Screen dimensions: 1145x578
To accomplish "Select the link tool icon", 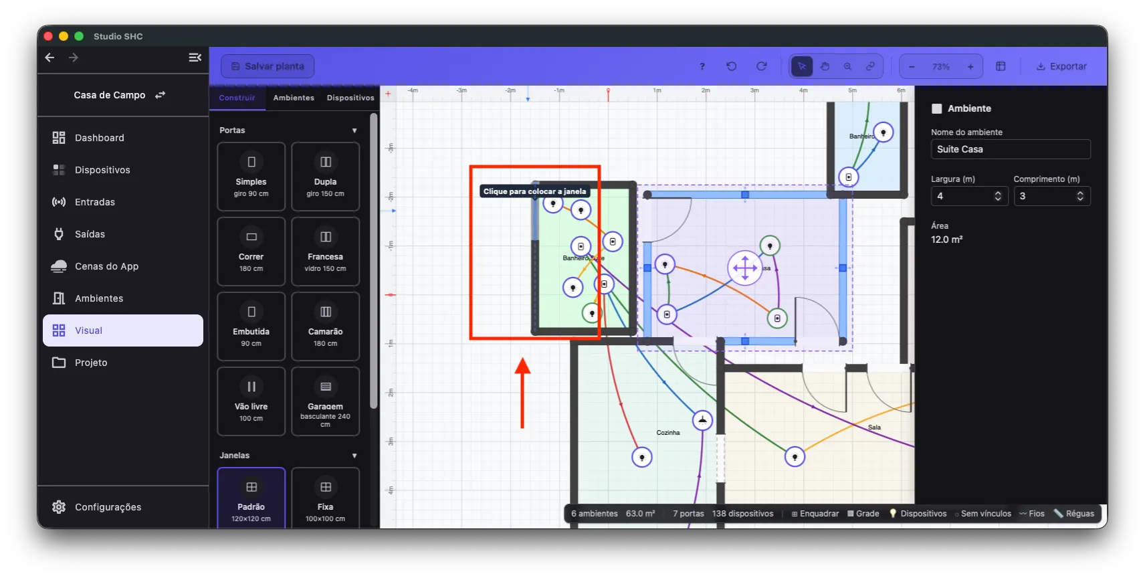I will click(x=870, y=66).
